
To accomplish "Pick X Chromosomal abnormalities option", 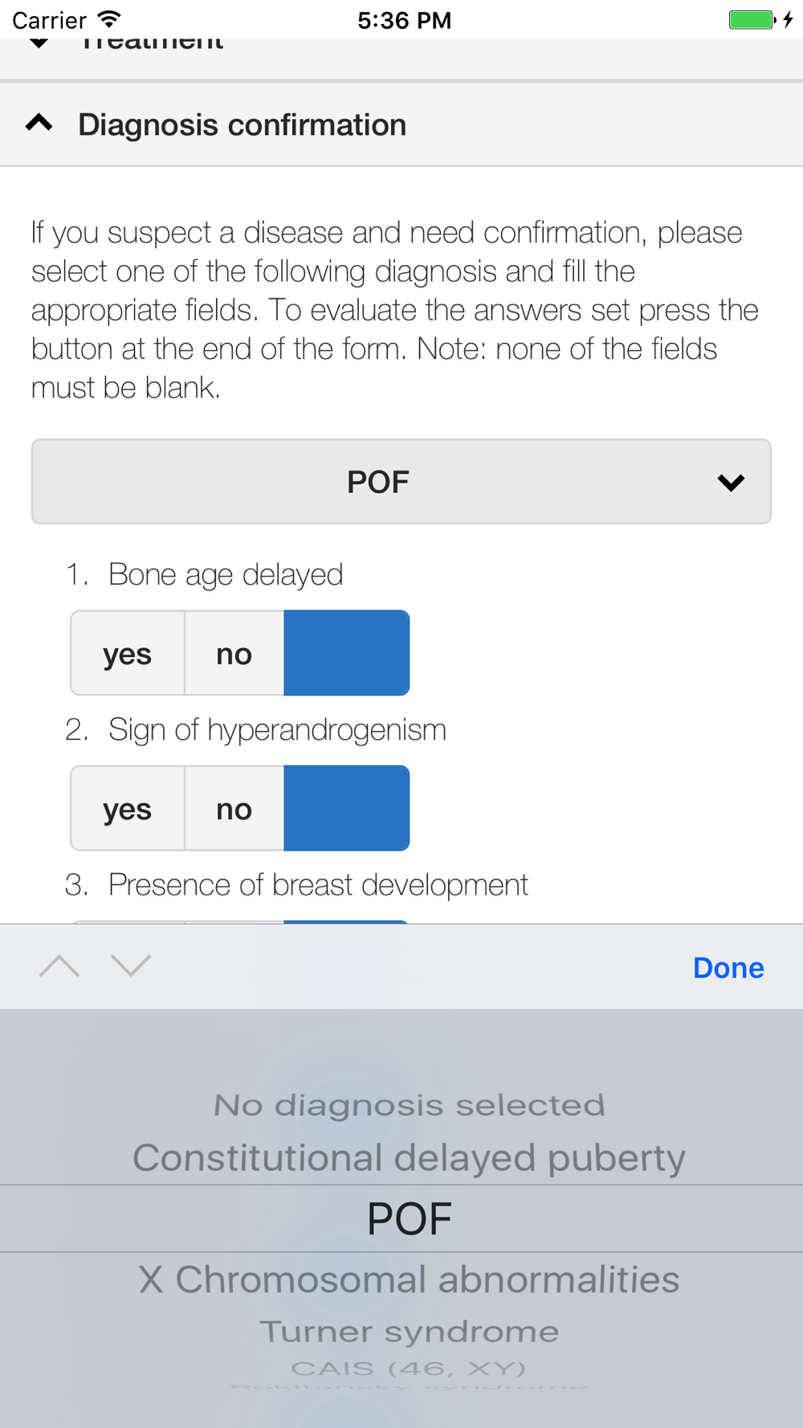I will (409, 1279).
